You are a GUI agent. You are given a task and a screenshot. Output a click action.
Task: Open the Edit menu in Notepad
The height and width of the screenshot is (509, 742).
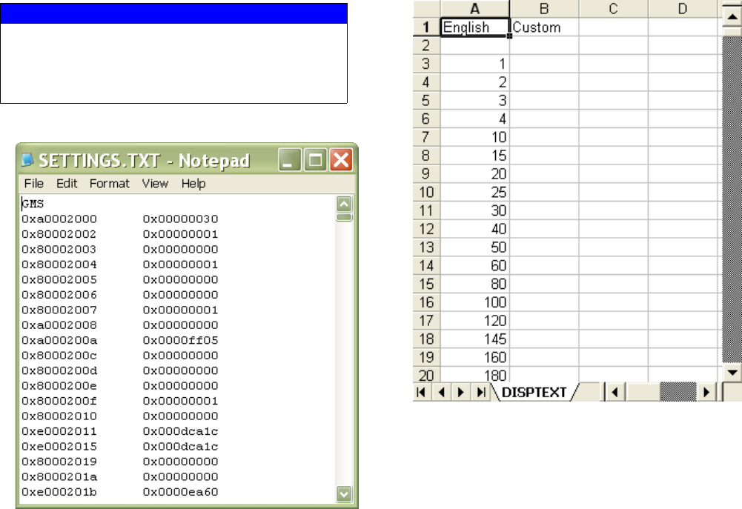67,184
